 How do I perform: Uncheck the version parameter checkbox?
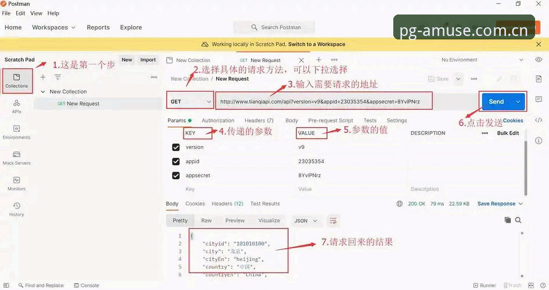176,147
